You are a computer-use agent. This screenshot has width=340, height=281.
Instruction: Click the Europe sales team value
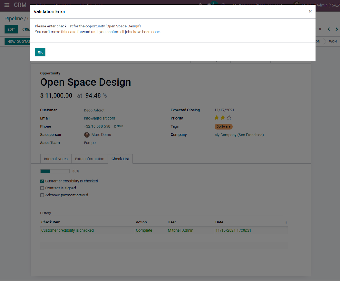(x=90, y=143)
